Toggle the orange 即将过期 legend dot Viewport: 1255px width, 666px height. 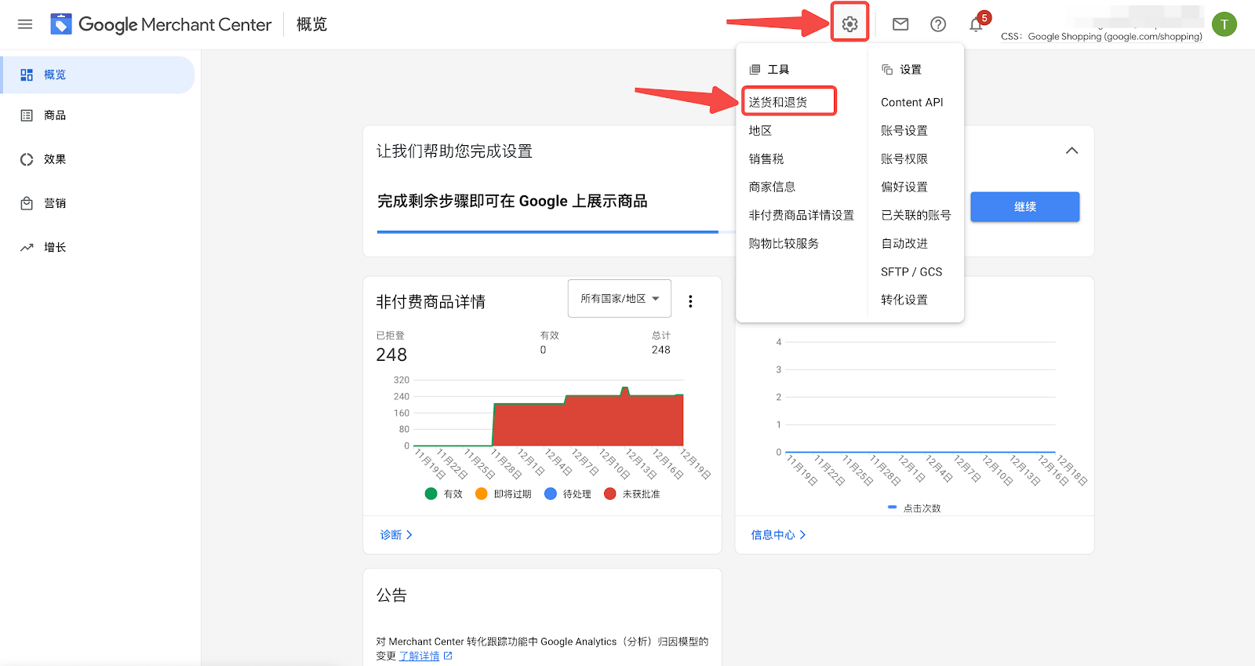482,493
